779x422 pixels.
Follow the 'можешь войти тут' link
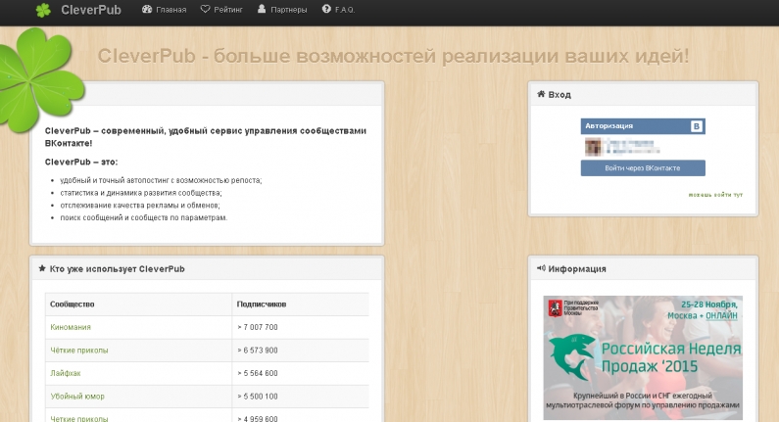715,195
